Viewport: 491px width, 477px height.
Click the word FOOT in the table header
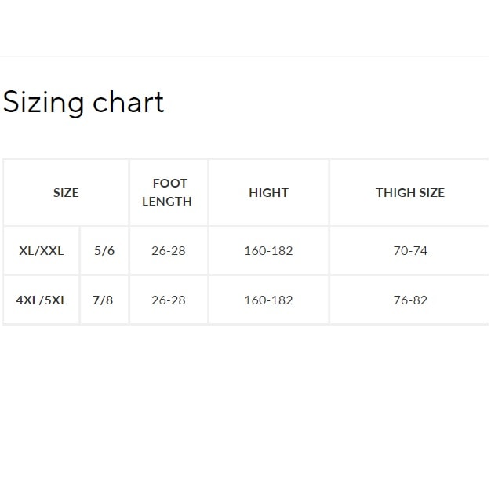click(169, 184)
